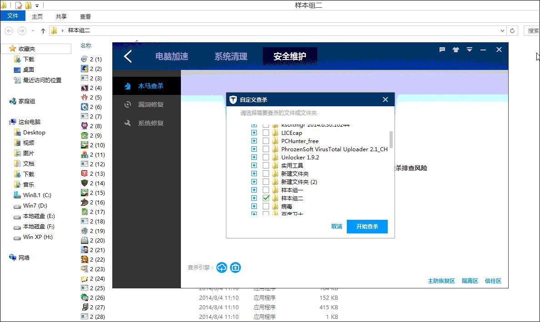Open the 查看 ribbon tab in Explorer
The image size is (540, 322).
pyautogui.click(x=85, y=15)
